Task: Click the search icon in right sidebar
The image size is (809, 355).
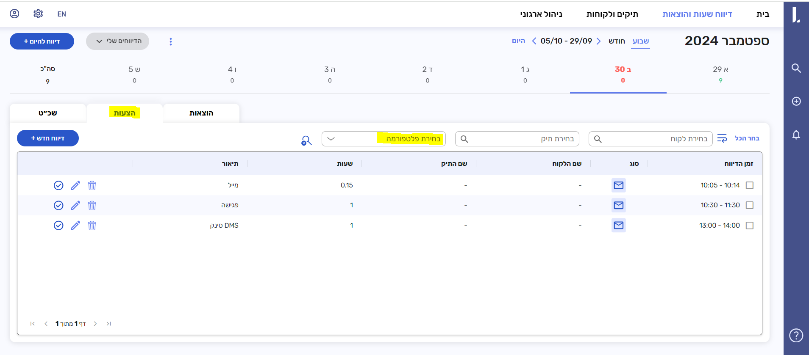Action: 796,68
